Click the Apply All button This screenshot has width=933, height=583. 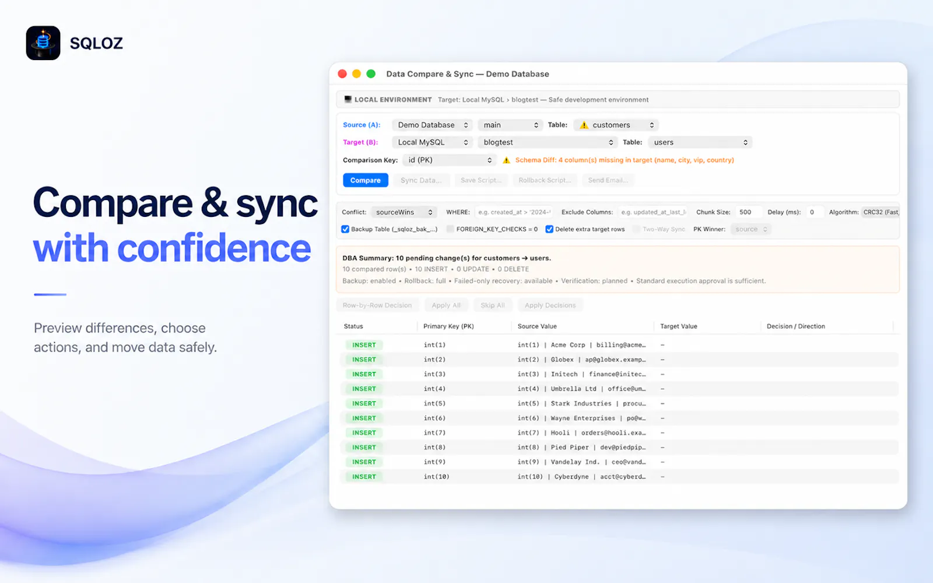(446, 305)
